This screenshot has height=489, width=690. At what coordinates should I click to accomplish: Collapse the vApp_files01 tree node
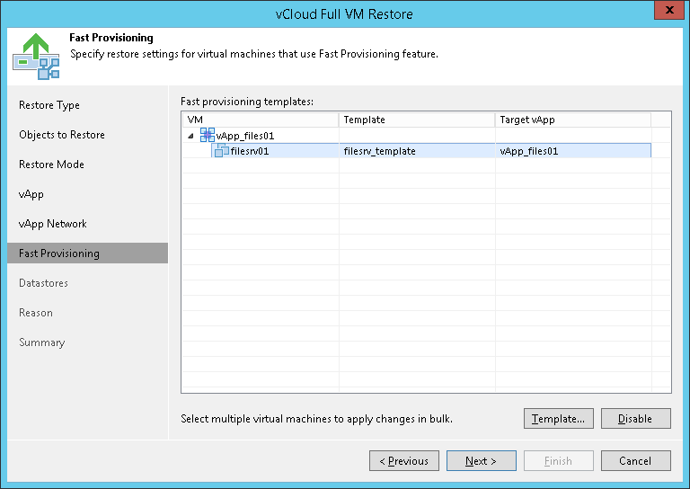[190, 136]
